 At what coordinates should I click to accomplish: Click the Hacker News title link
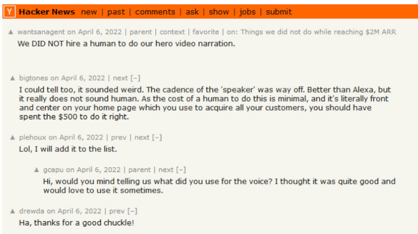(47, 12)
